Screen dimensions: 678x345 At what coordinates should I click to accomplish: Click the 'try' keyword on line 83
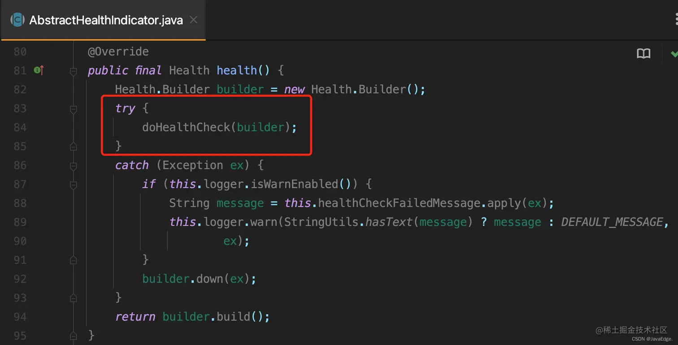[125, 109]
